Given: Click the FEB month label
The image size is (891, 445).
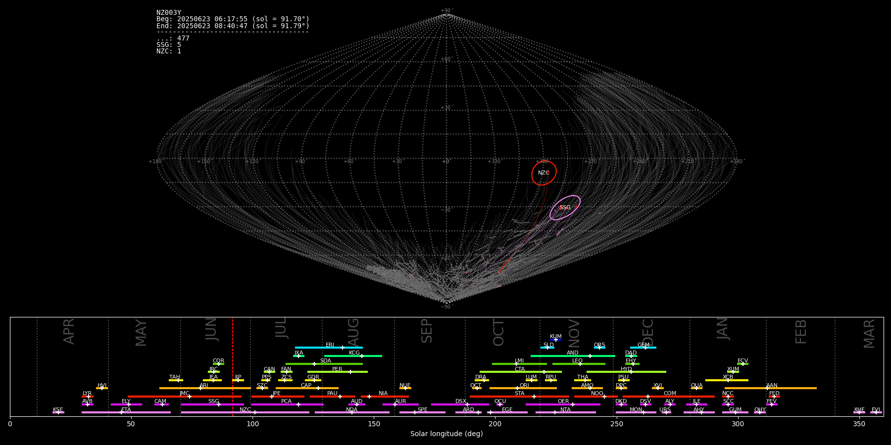Looking at the screenshot, I should click(801, 332).
